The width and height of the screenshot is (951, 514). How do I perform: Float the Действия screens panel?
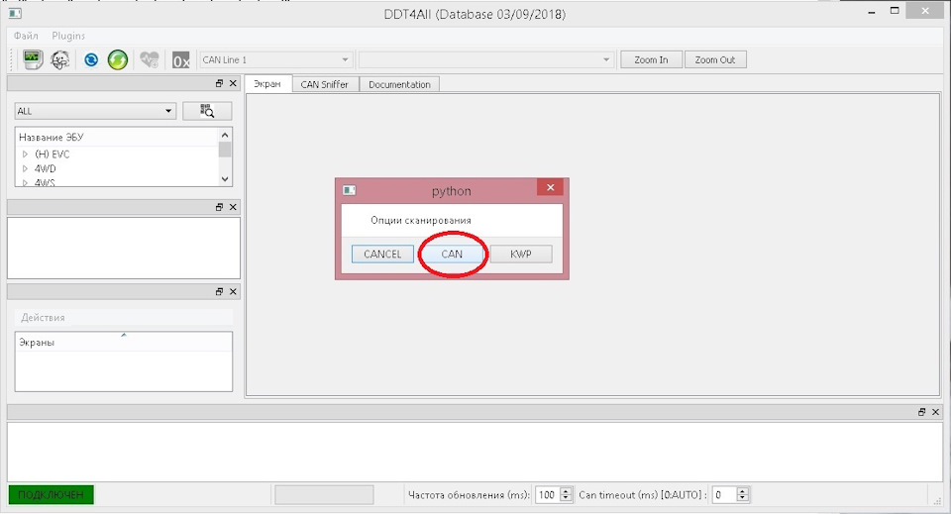pos(220,291)
